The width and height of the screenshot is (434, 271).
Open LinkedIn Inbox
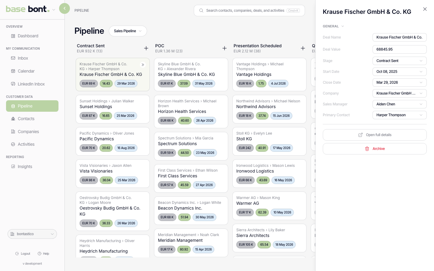point(32,84)
